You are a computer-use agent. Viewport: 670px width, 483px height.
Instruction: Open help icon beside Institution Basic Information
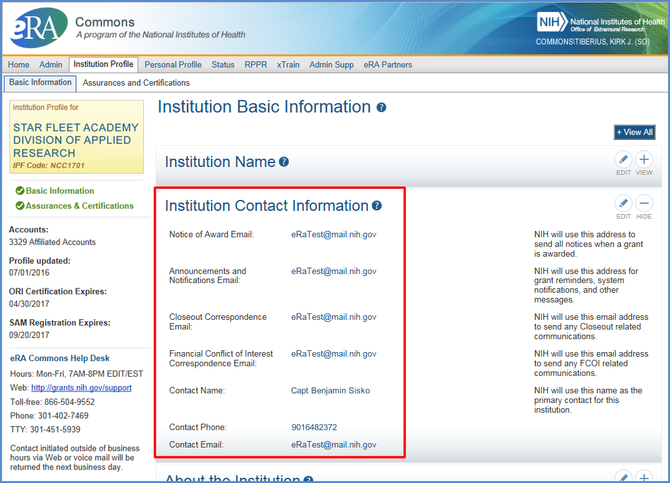click(x=381, y=107)
